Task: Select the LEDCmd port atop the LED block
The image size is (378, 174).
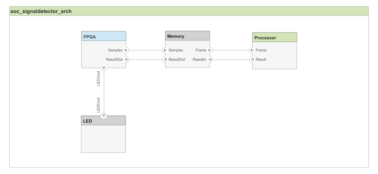Action: pyautogui.click(x=104, y=115)
